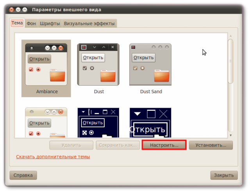Screen dimensions: 250x193
Task: Go to the Визуальные эффекты tab
Action: (89, 23)
